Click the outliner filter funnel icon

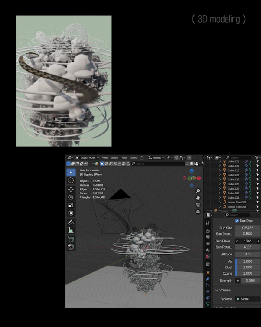257,157
